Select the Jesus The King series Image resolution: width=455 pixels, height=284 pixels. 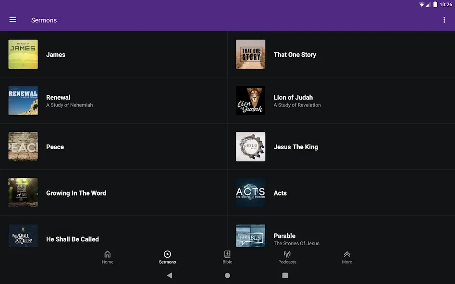pyautogui.click(x=341, y=147)
